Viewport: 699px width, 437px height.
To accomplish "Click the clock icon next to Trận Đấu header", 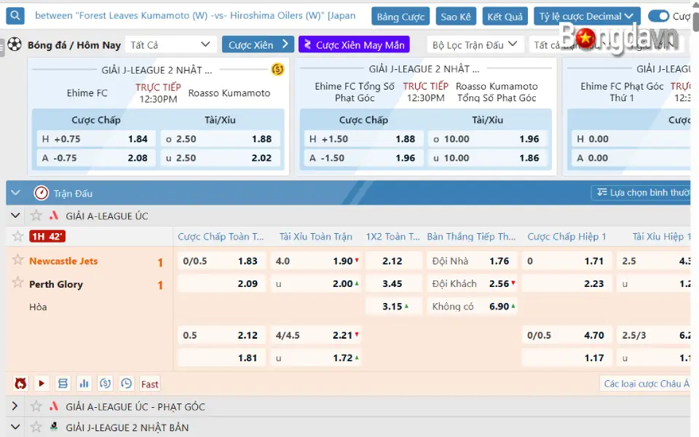I will [x=41, y=192].
